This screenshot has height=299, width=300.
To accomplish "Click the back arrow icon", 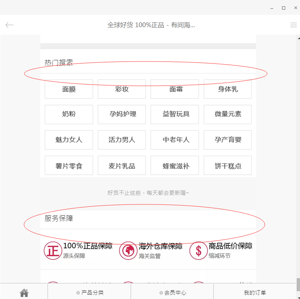I will click(x=10, y=25).
